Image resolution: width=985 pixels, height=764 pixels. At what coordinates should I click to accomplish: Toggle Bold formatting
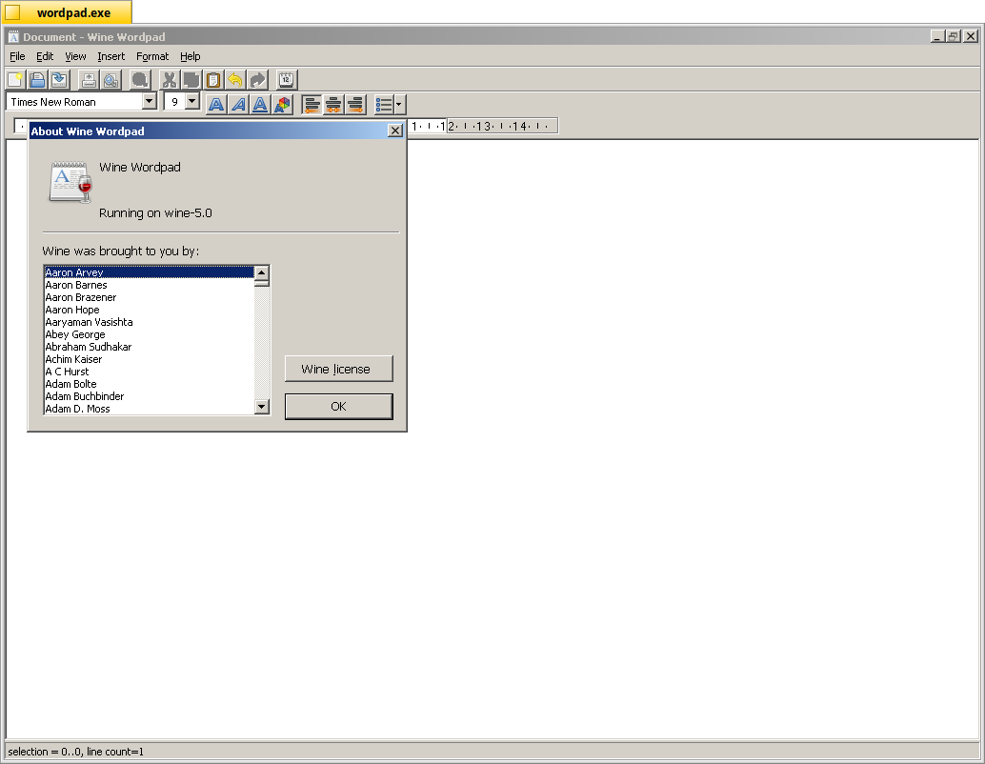click(216, 104)
